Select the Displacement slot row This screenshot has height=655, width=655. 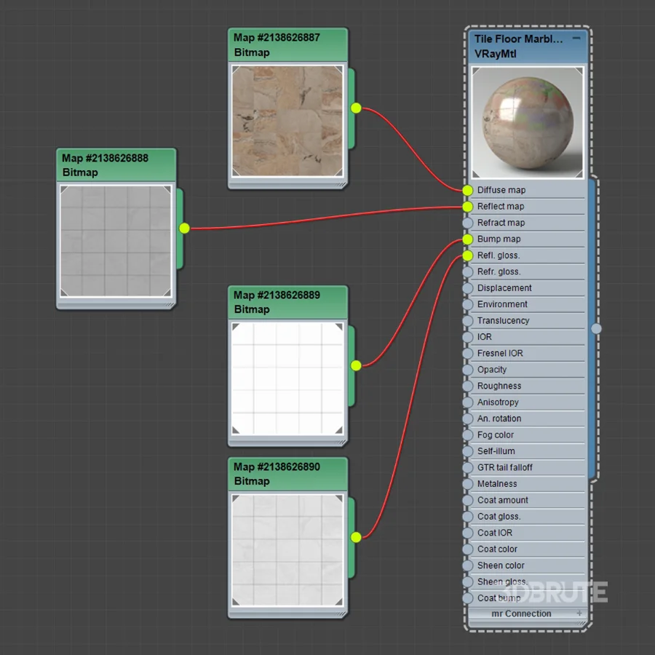click(526, 288)
